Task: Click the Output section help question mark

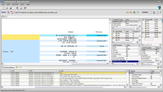Action: 160,12
